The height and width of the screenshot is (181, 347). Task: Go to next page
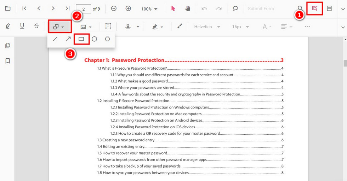click(x=53, y=8)
